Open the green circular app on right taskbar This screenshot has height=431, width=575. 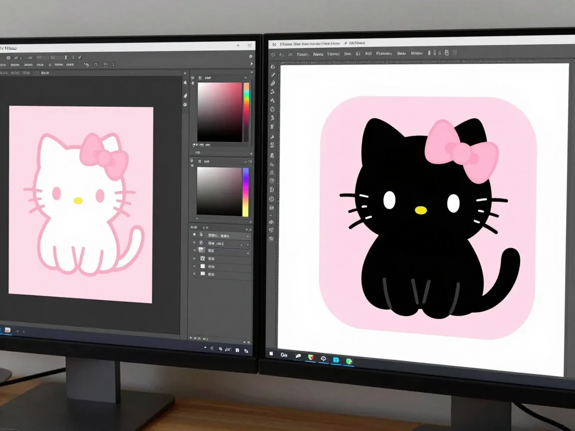(x=349, y=361)
